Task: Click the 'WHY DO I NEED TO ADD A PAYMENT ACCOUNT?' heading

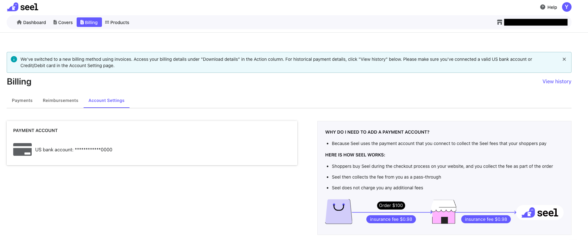Action: pyautogui.click(x=377, y=132)
